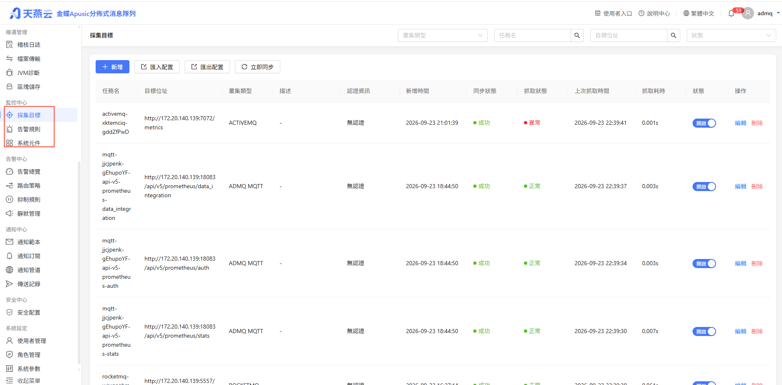Open the 說明中心 link
Screen dimensions: 782x385
pos(654,14)
